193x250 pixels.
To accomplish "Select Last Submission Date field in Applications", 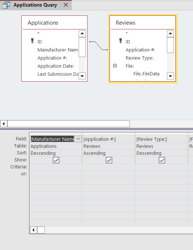I will coord(58,74).
